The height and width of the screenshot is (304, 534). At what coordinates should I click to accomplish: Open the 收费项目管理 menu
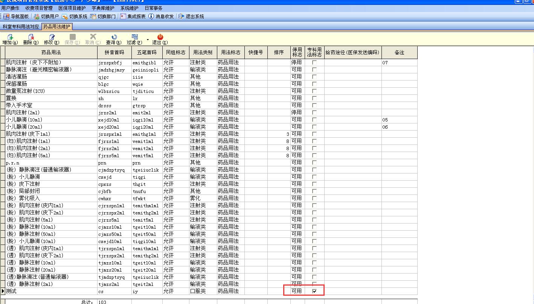click(39, 8)
